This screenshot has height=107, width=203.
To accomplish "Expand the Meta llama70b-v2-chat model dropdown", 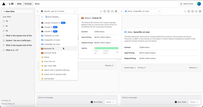I will (143, 11).
